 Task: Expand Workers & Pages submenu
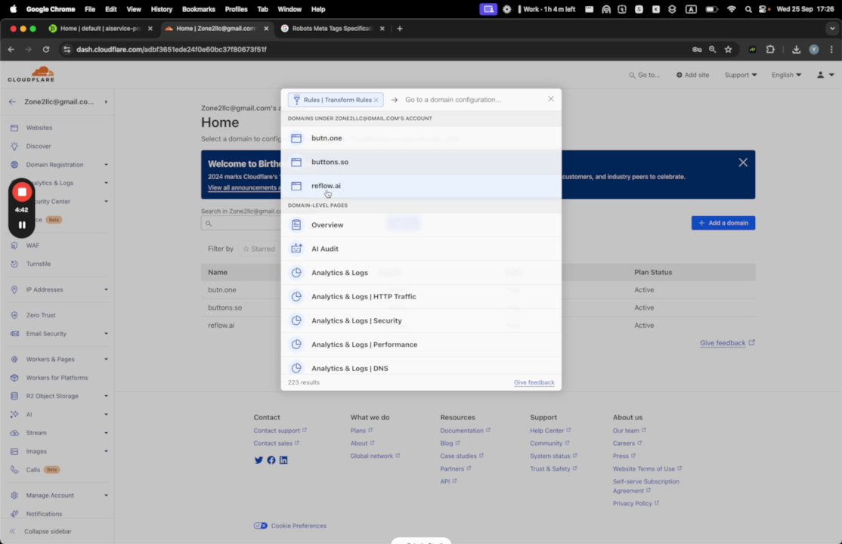(106, 359)
